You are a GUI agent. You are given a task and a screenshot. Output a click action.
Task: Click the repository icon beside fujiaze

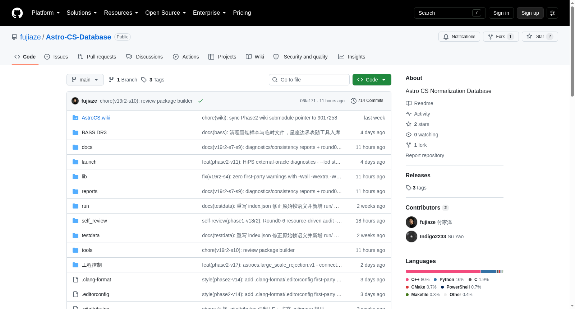[14, 37]
